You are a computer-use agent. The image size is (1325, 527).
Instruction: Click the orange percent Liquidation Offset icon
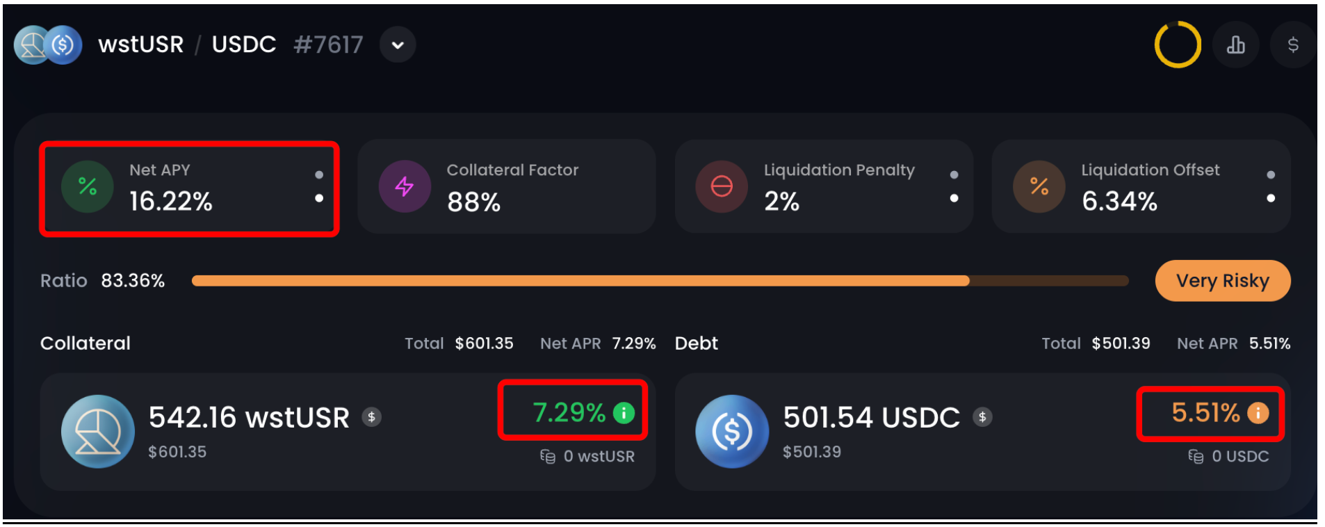point(1039,186)
